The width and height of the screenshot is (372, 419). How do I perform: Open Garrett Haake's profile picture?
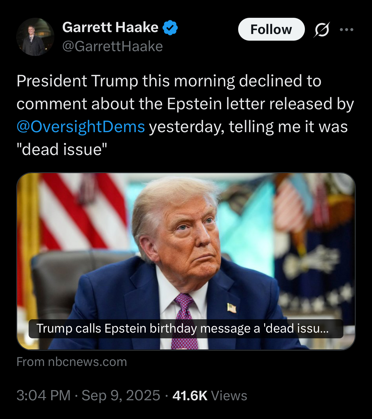tap(35, 37)
